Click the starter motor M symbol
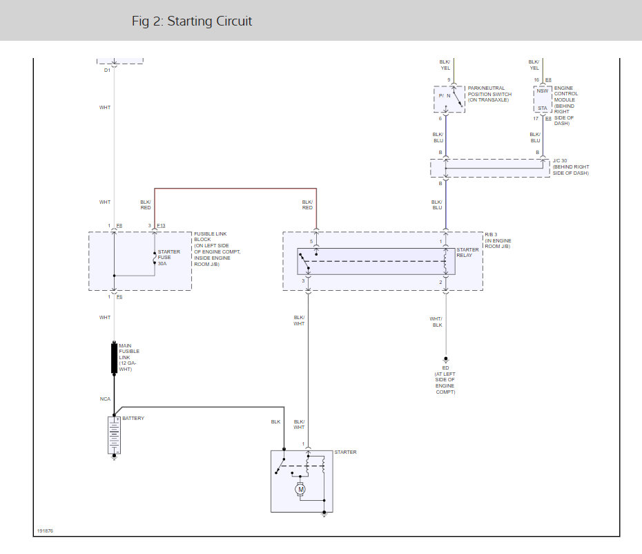This screenshot has width=642, height=554. point(300,489)
